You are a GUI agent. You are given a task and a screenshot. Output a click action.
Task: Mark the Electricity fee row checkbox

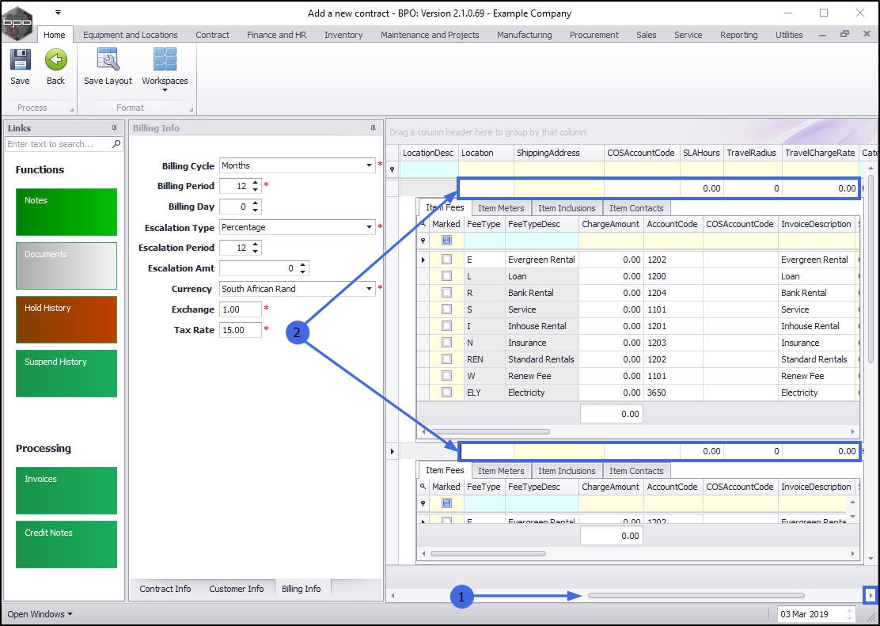pos(446,393)
